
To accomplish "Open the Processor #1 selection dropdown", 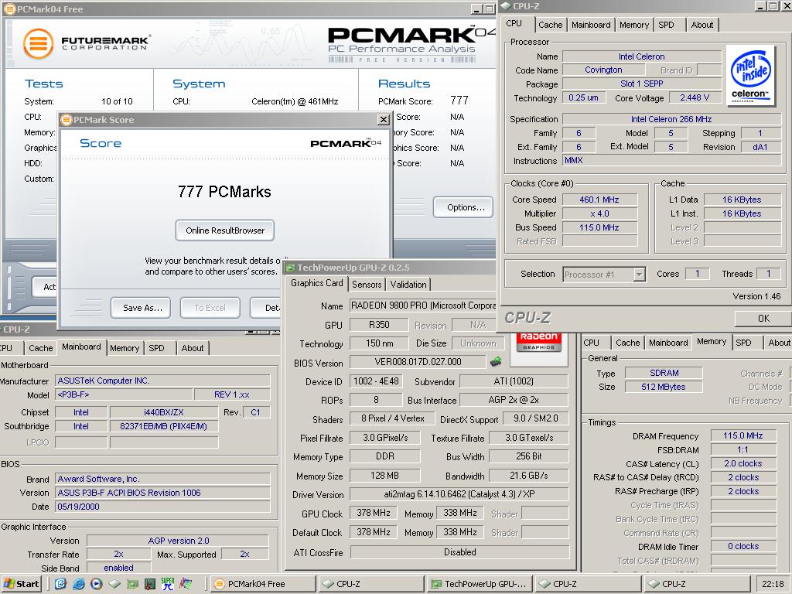I will pyautogui.click(x=640, y=275).
